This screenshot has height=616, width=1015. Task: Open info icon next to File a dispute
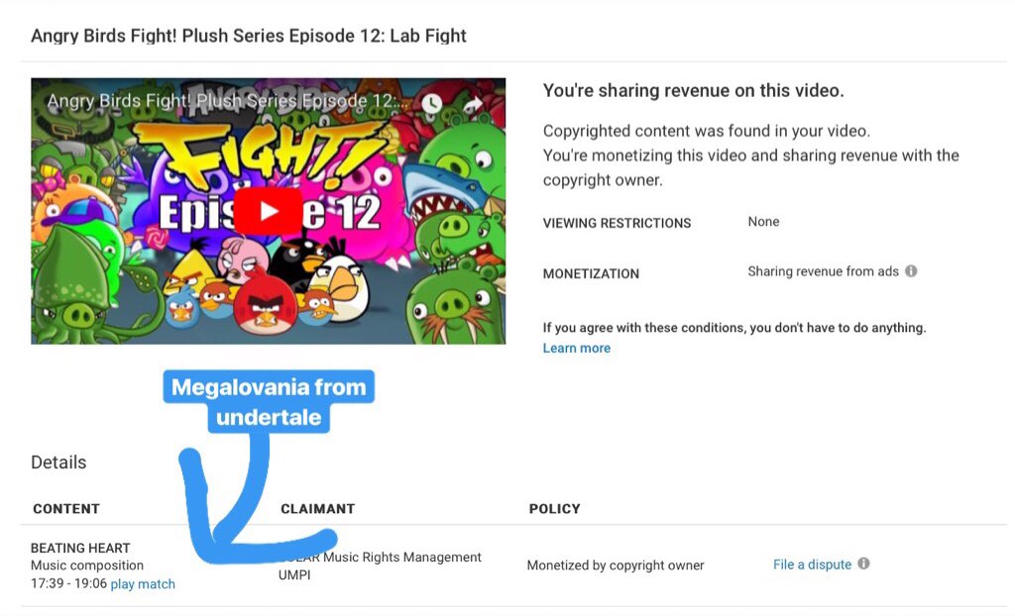coord(863,564)
